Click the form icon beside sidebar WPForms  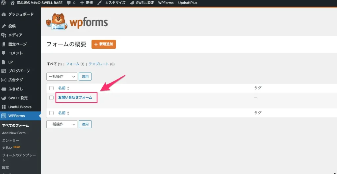pos(3,116)
